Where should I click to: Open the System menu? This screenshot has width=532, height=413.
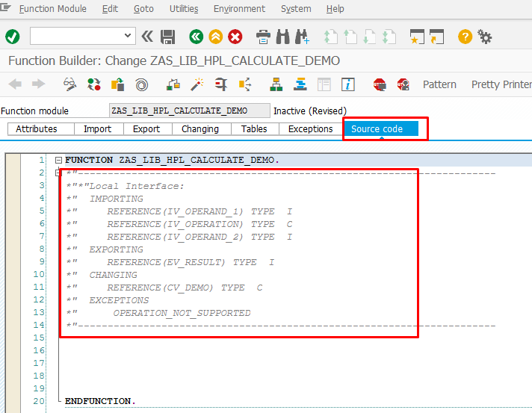[296, 9]
